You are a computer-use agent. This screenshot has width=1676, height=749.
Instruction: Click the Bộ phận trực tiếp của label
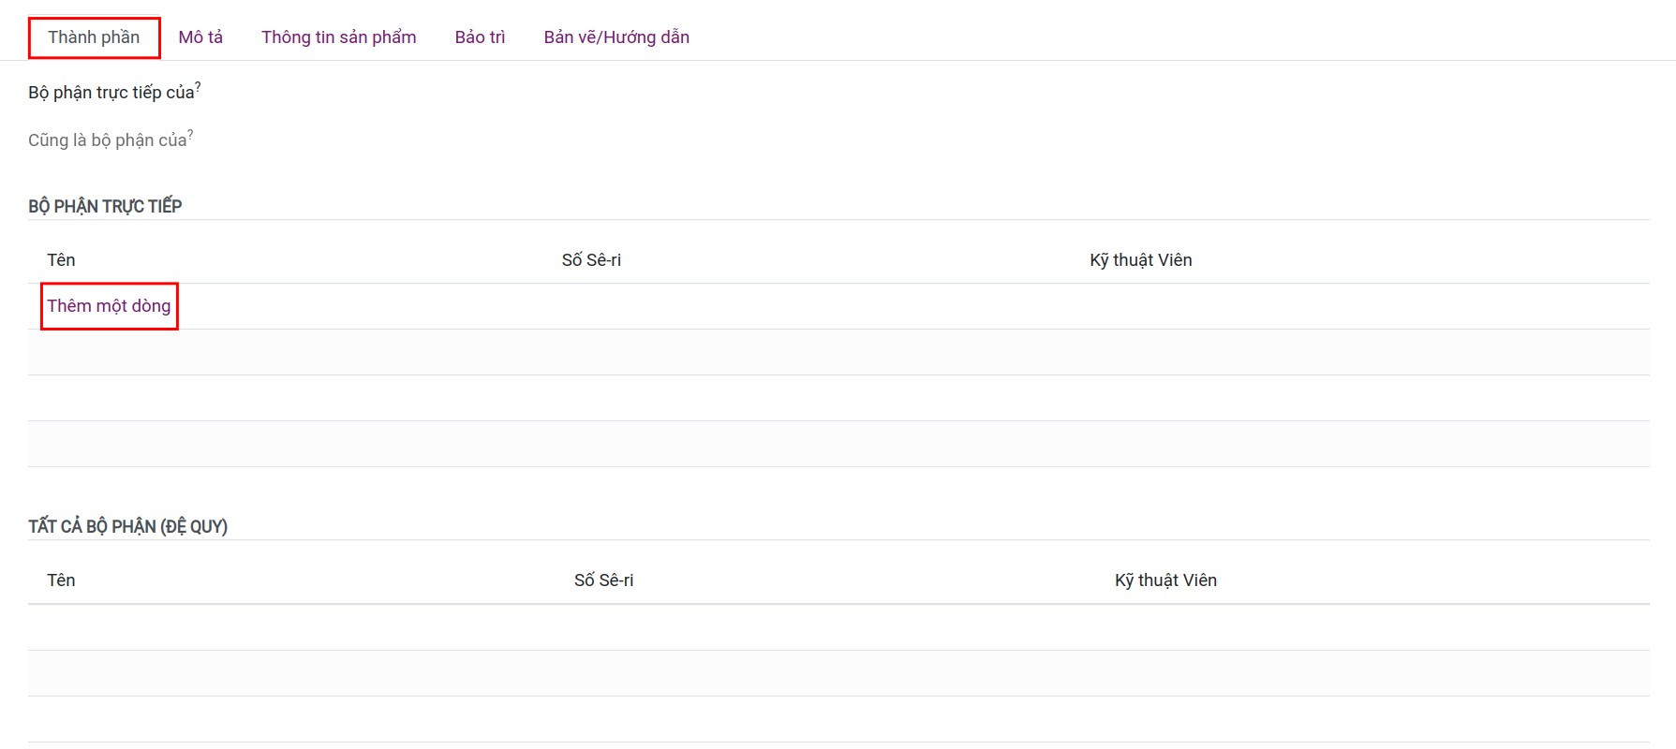tap(111, 93)
